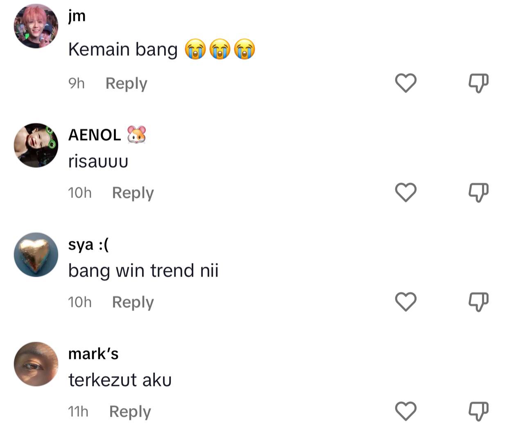Tap the heart on AENOL's "risauuu" comment
The width and height of the screenshot is (507, 424).
(405, 193)
